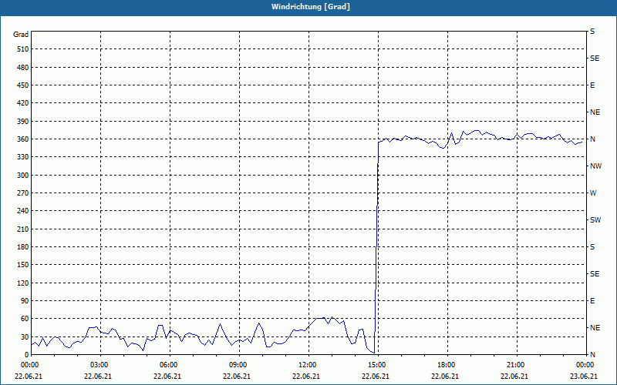Click the S compass label level with 180
Viewport: 617px width, 385px height.
592,247
